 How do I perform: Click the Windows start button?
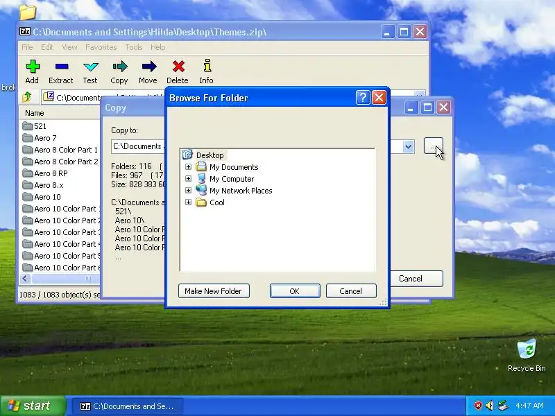point(33,406)
